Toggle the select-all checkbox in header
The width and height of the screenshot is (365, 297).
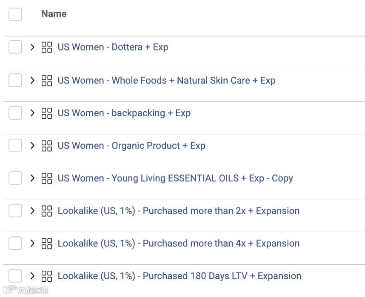(15, 14)
